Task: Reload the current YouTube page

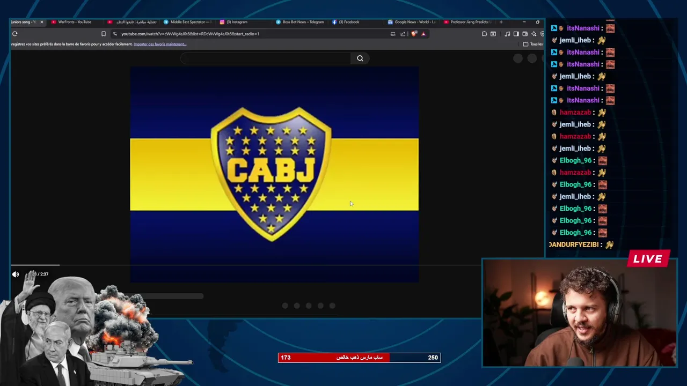Action: [x=15, y=34]
